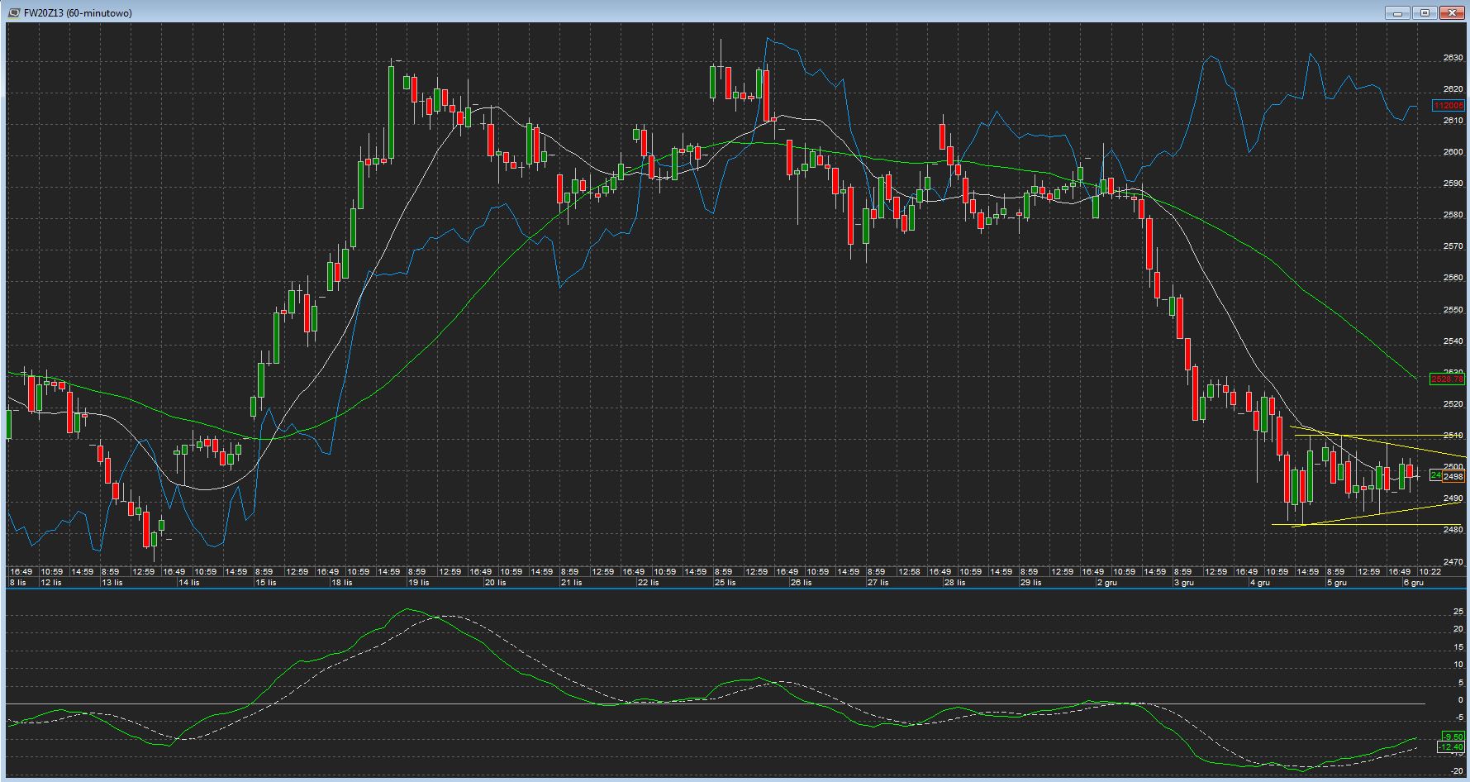Click the 8 lis date label

click(17, 583)
